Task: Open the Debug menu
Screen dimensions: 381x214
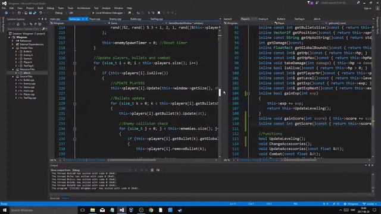Action: click(50, 8)
